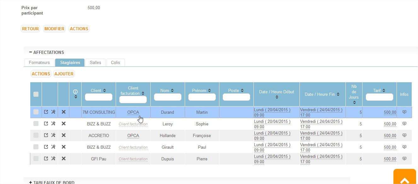Screen dimensions: 418x184
Task: Open the Salles tab
Action: pyautogui.click(x=95, y=62)
